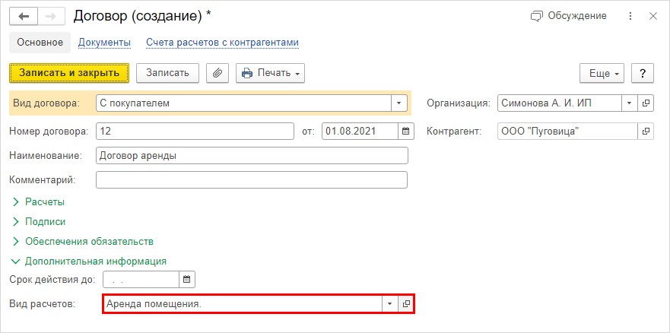Open the Вид расчетов item via its open icon

coord(406,303)
